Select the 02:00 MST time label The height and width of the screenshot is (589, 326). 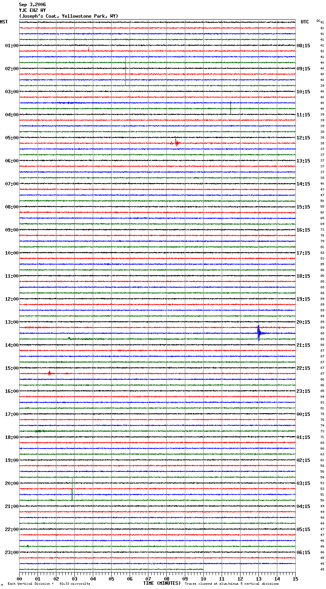[x=12, y=69]
